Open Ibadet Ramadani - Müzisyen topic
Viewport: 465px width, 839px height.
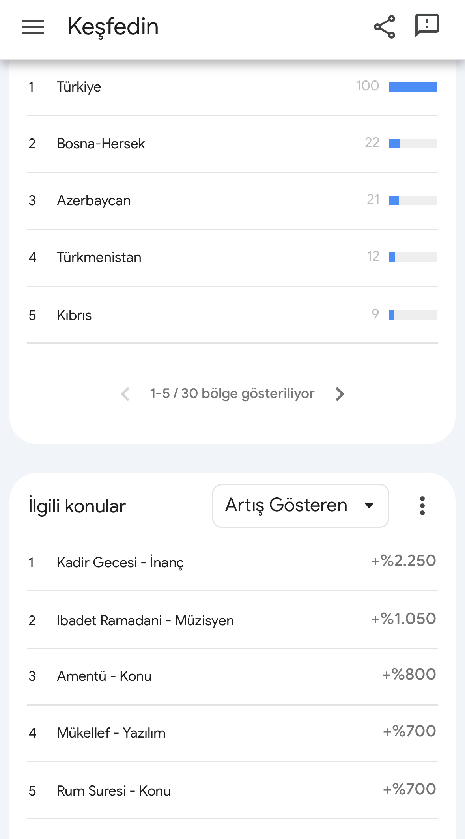point(232,620)
